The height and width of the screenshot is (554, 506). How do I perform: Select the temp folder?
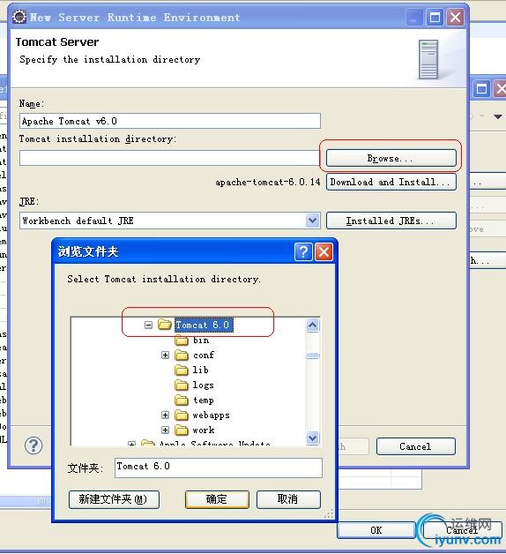(x=203, y=401)
